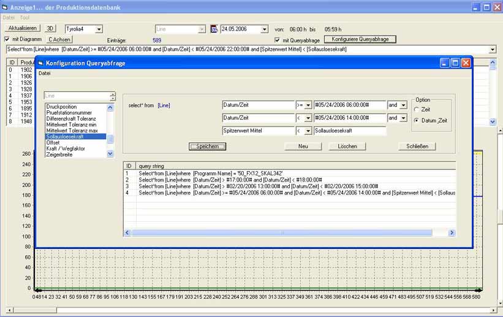The height and width of the screenshot is (317, 503).
Task: Click the ID column header in query list
Action: [130, 166]
